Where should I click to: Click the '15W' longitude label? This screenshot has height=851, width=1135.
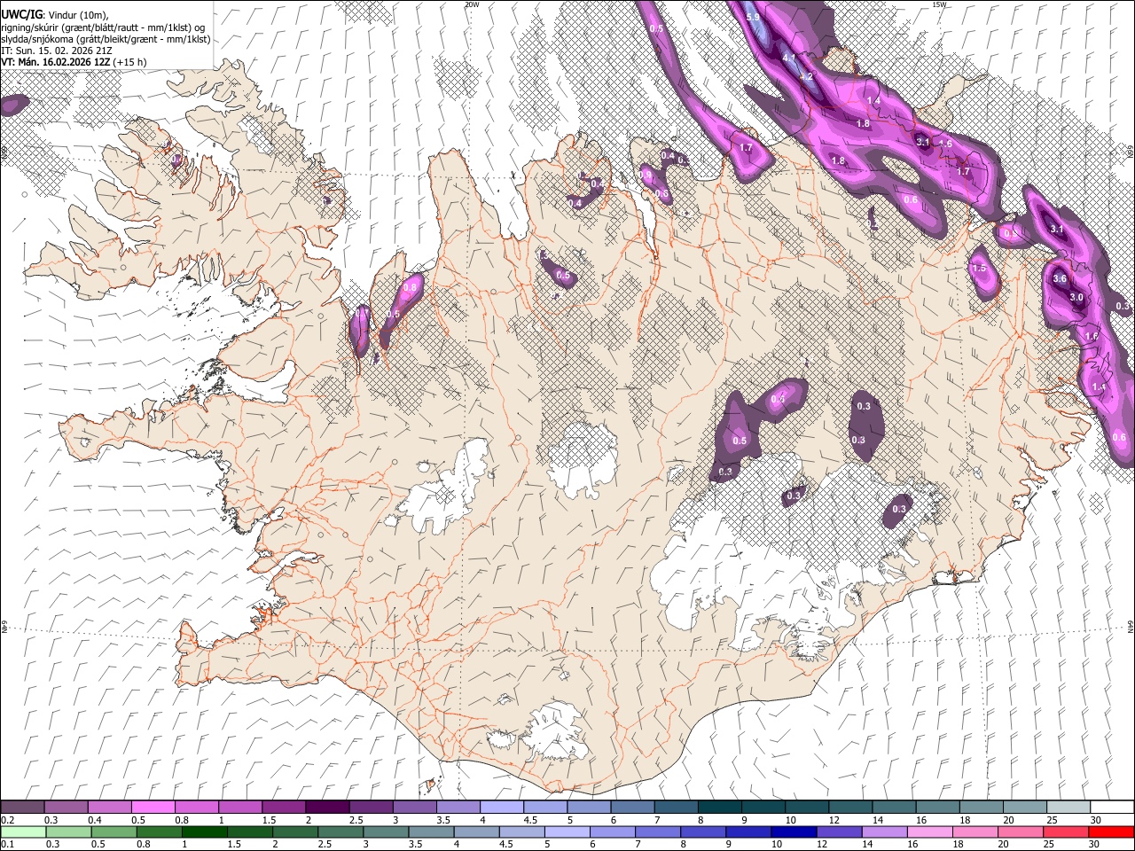pyautogui.click(x=940, y=4)
